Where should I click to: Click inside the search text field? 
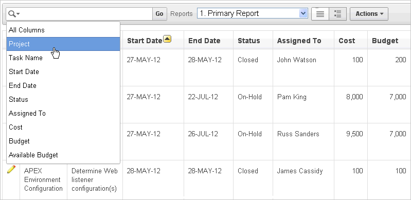(86, 14)
